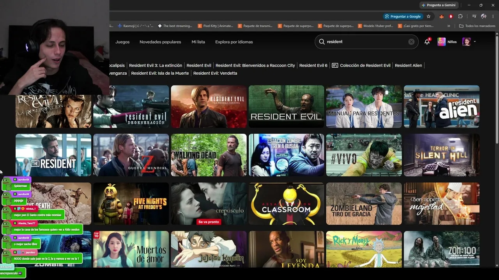Open the Soy Leyenda title card

point(286,249)
